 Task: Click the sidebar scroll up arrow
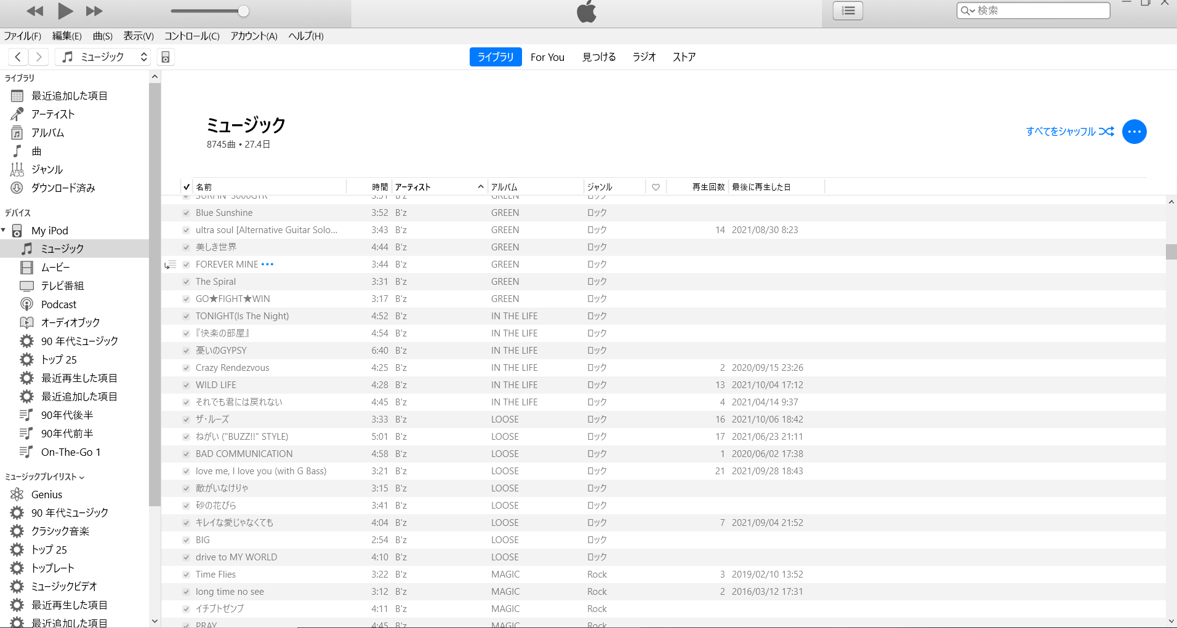pyautogui.click(x=155, y=77)
